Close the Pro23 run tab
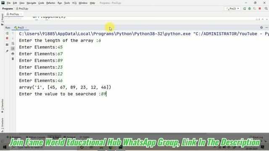Image resolution: width=269 pixels, height=151 pixels. [26, 28]
